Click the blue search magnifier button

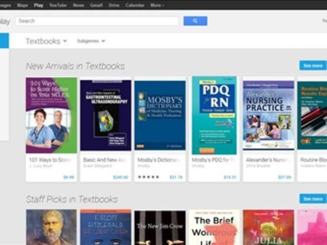[195, 21]
